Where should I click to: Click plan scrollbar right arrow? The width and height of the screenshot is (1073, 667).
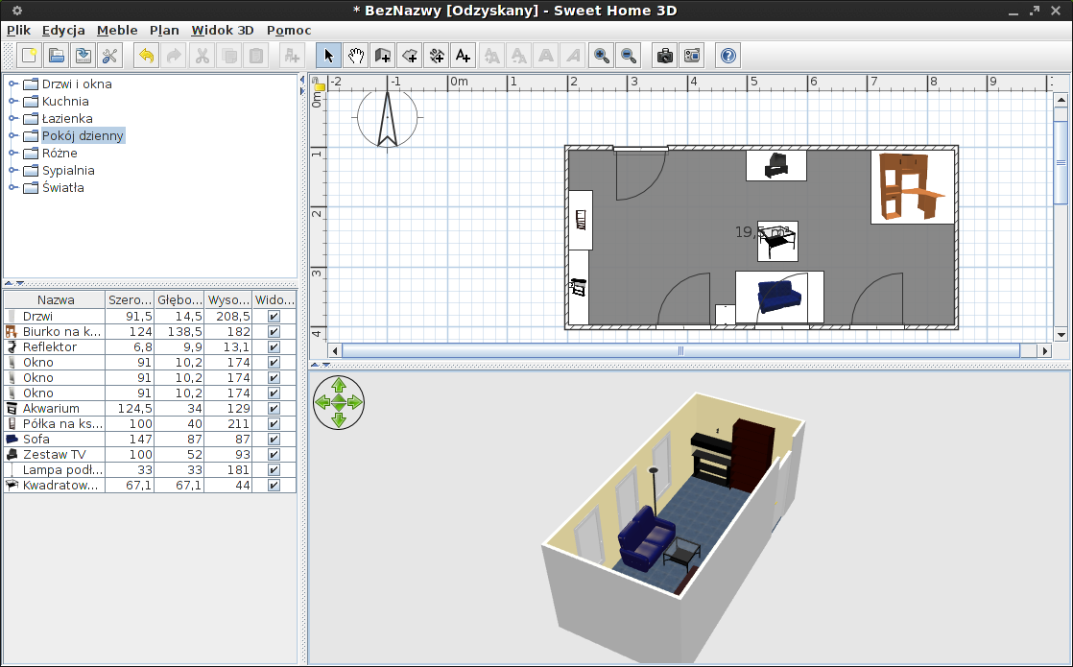tap(1044, 351)
